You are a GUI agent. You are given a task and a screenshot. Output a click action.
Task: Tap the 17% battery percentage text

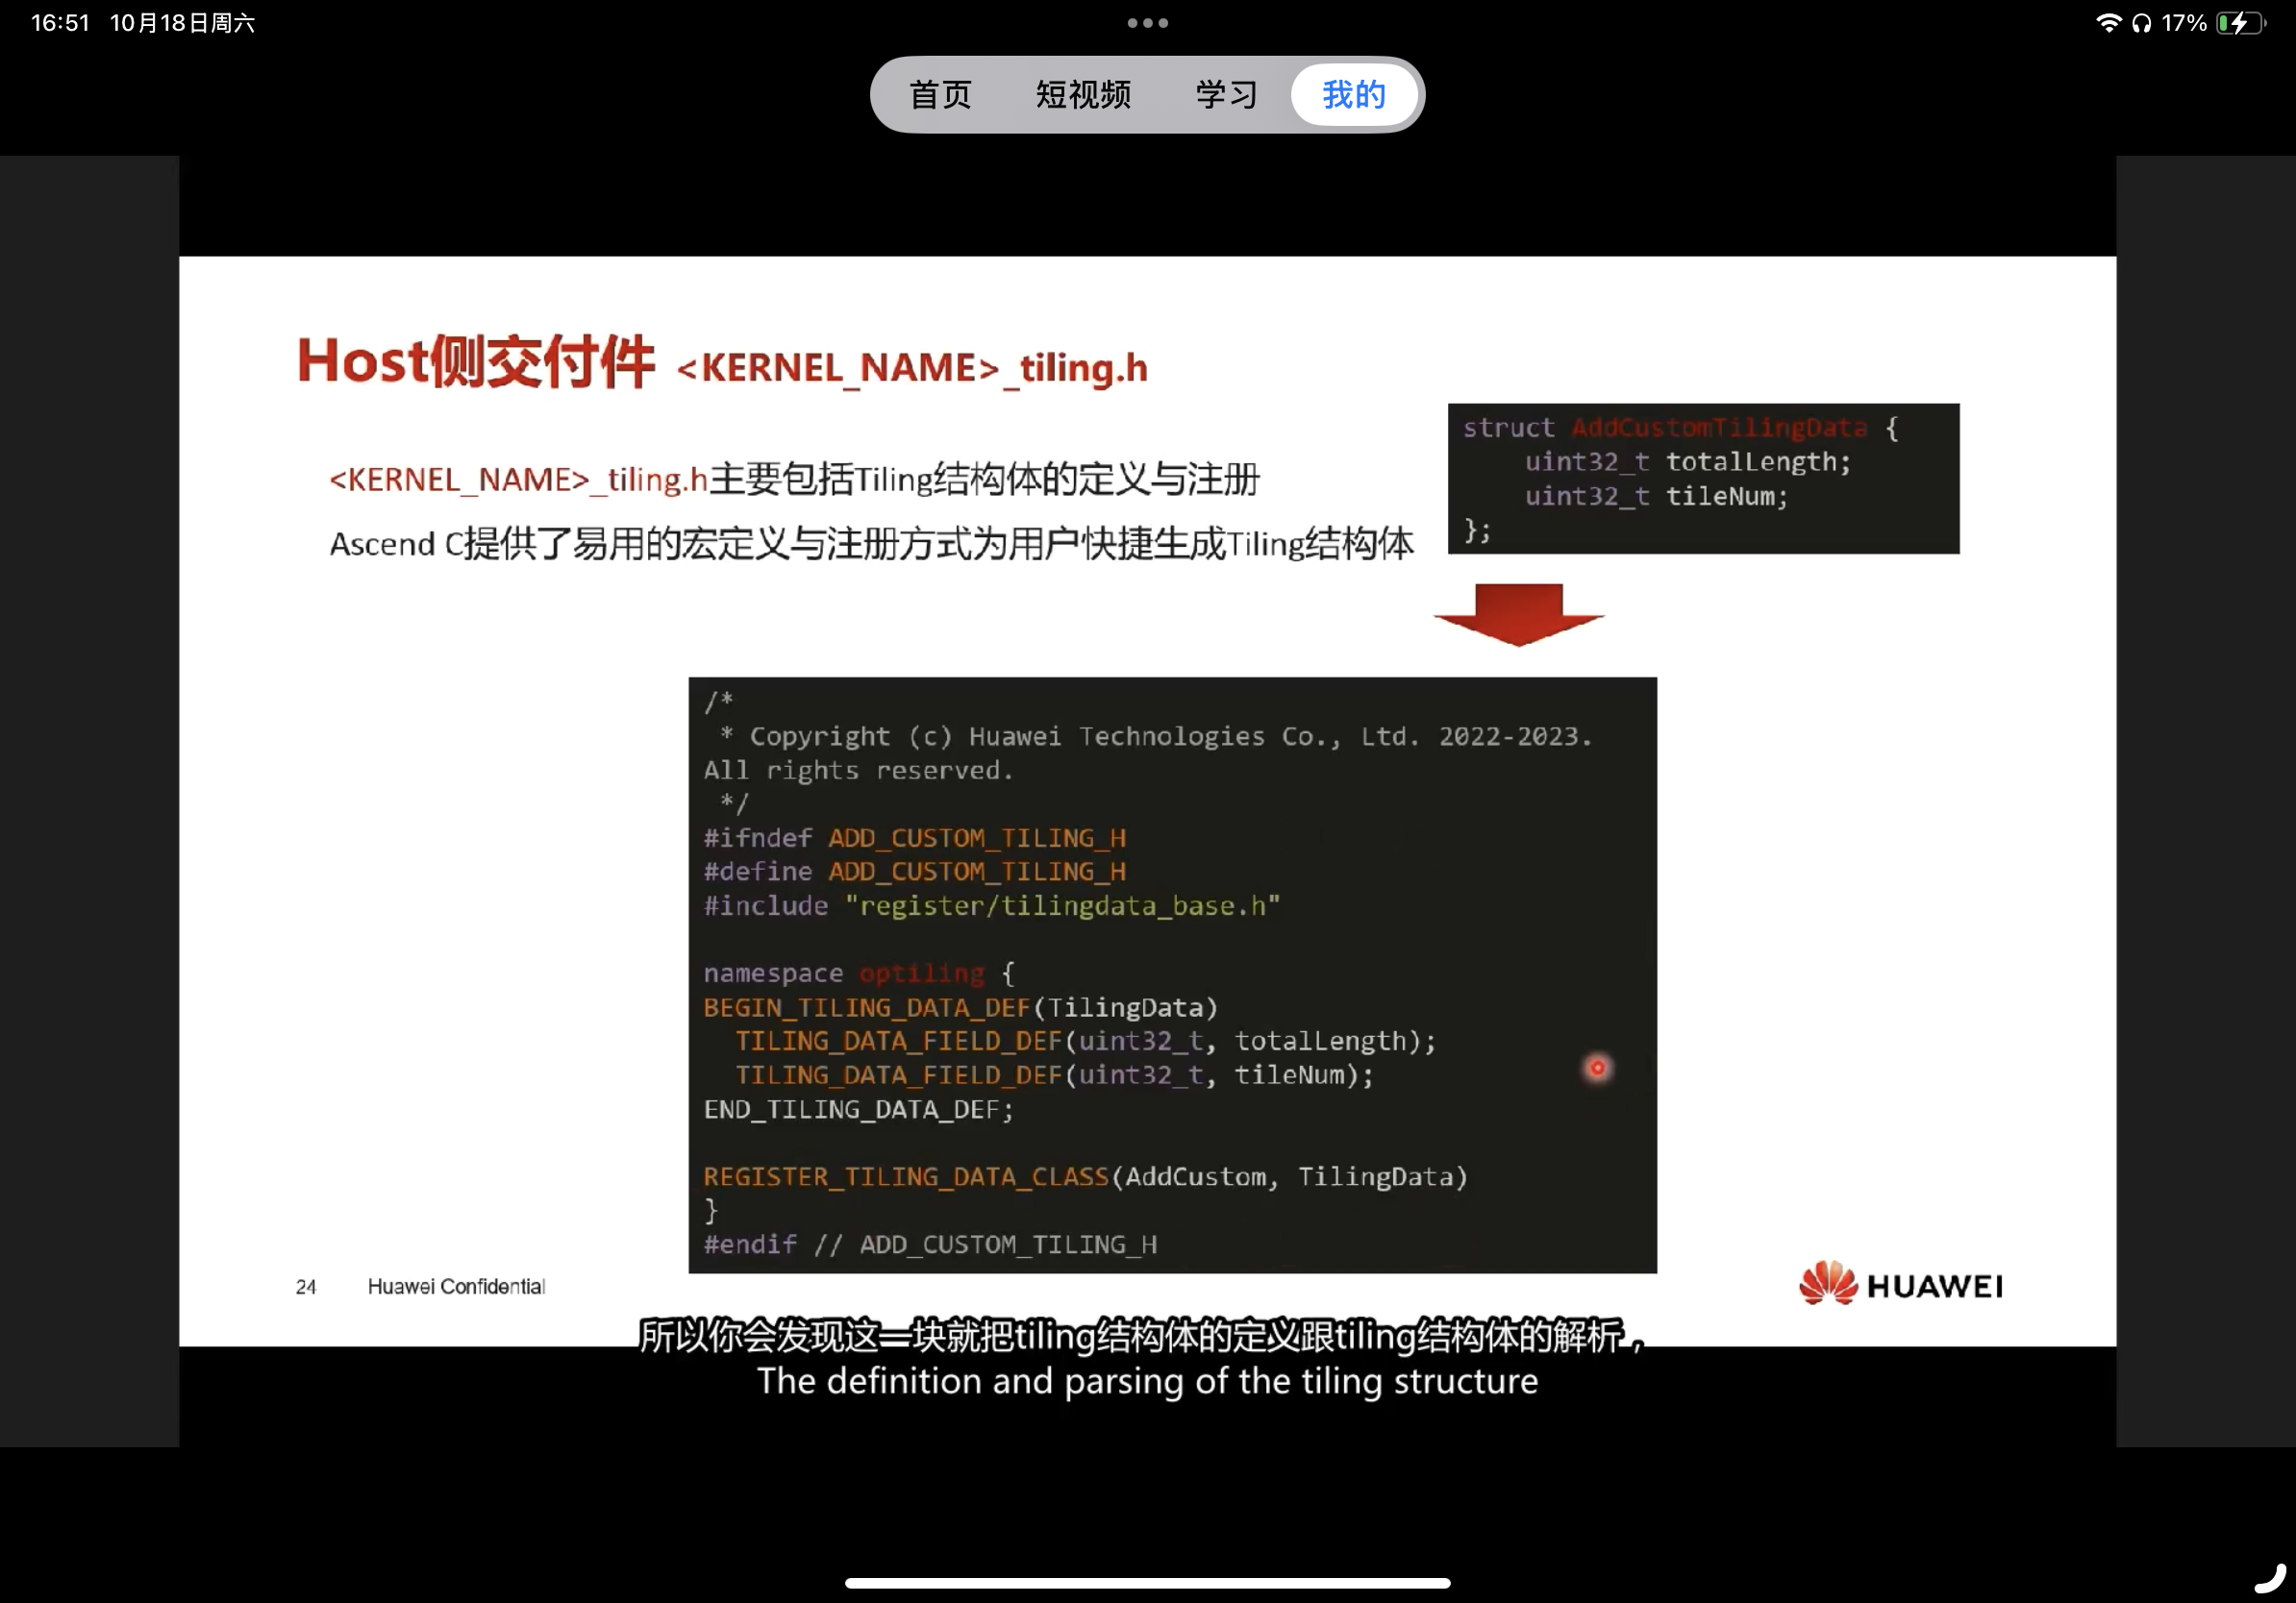2184,21
